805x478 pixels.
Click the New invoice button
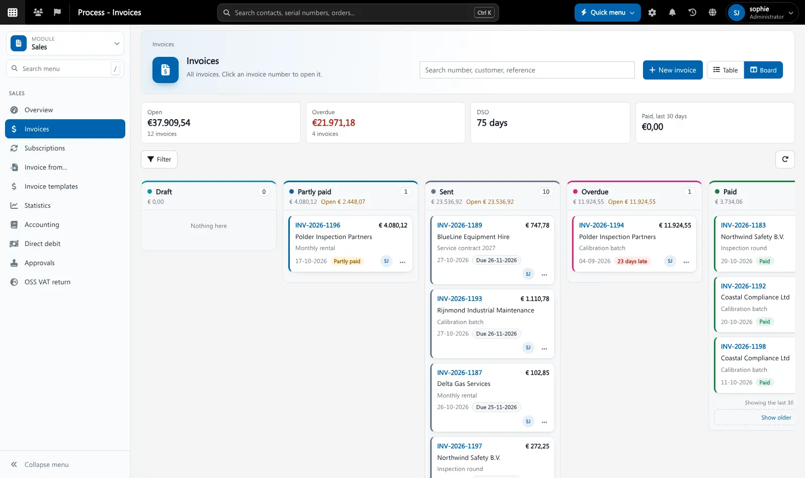(673, 70)
